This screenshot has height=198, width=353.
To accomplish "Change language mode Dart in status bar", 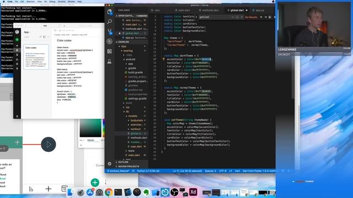I will tap(237, 171).
